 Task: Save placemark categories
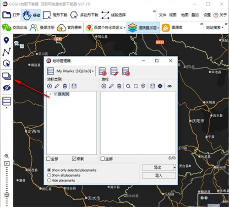[x=74, y=86]
